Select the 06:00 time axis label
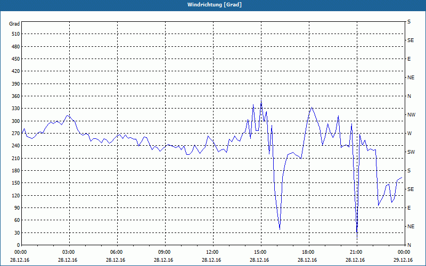The height and width of the screenshot is (266, 426). tap(116, 252)
